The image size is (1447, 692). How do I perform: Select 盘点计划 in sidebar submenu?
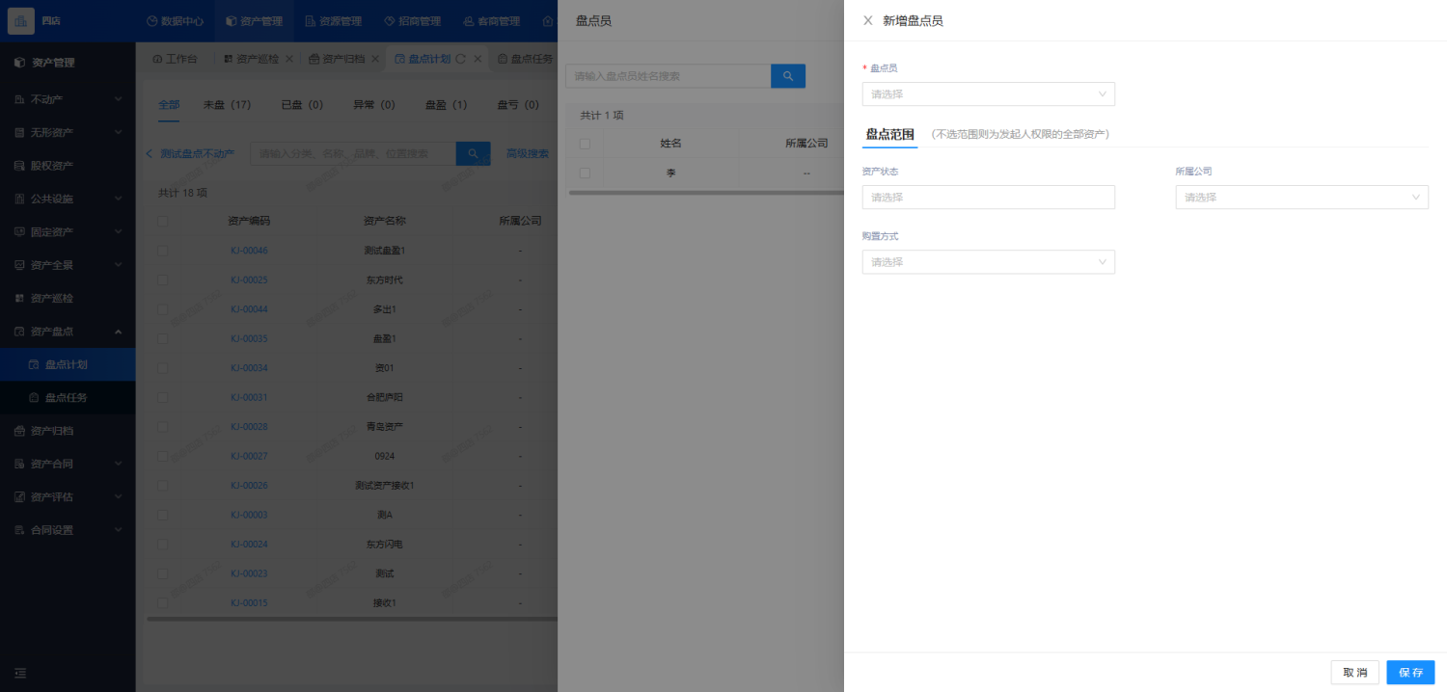(x=68, y=364)
